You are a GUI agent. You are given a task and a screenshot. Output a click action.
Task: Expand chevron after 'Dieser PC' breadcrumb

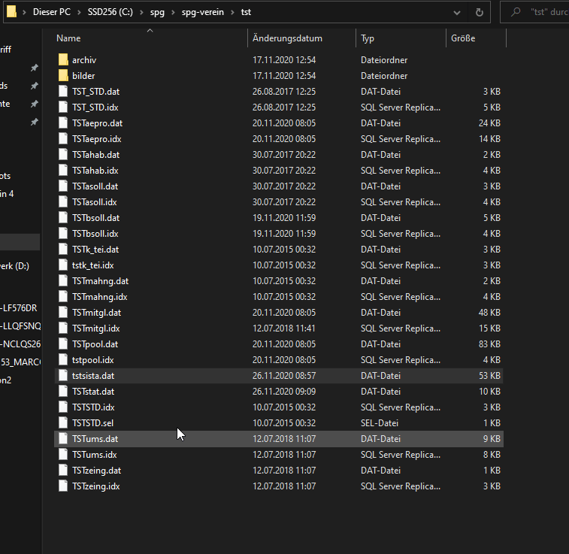coord(80,13)
